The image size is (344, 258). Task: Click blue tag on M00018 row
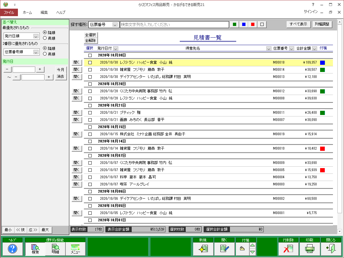pyautogui.click(x=322, y=63)
